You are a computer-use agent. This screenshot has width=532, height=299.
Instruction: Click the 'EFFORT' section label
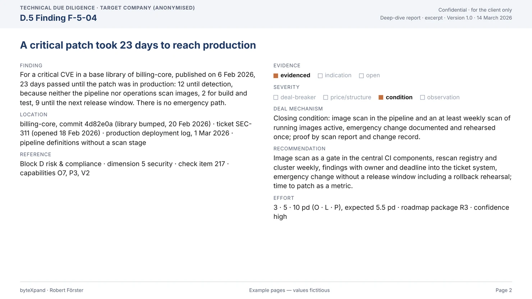(x=284, y=198)
